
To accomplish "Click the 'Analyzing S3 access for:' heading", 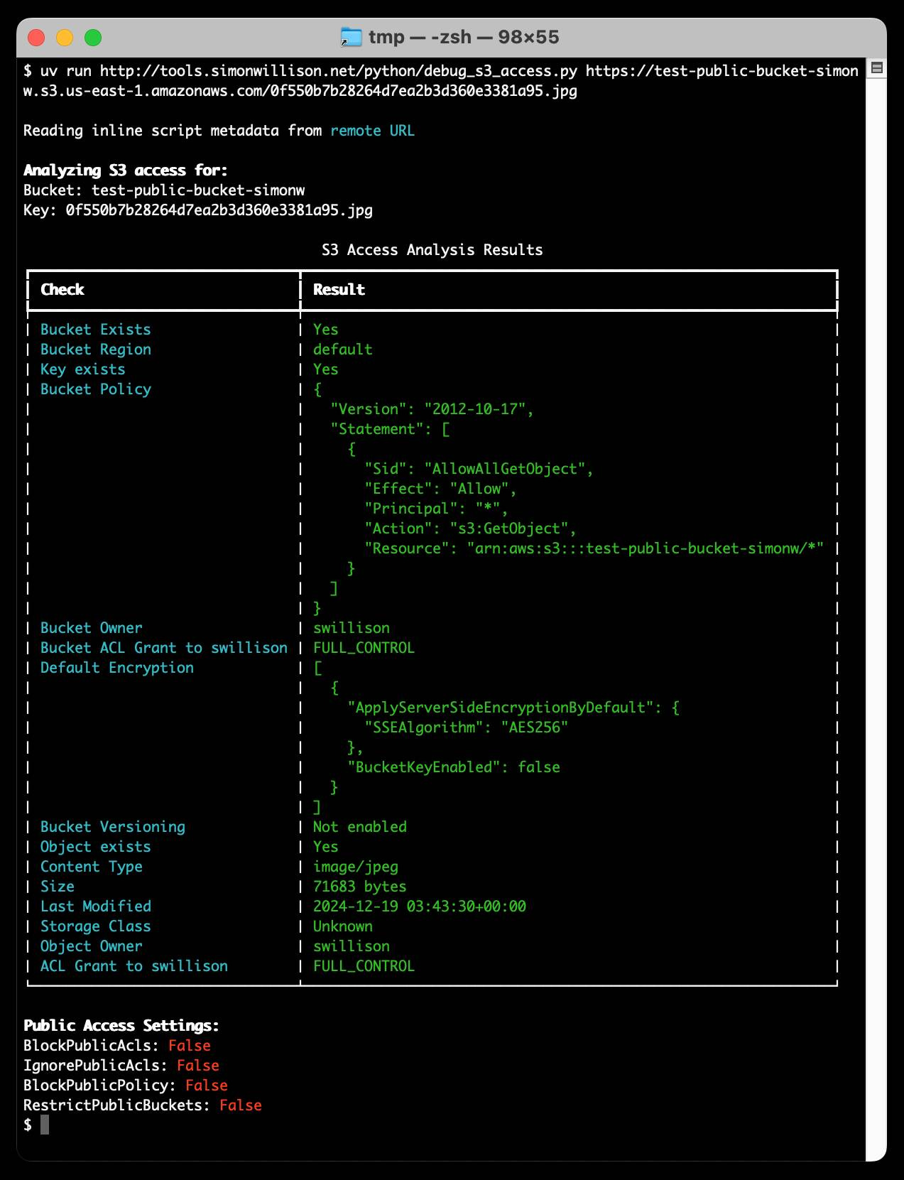I will (126, 170).
